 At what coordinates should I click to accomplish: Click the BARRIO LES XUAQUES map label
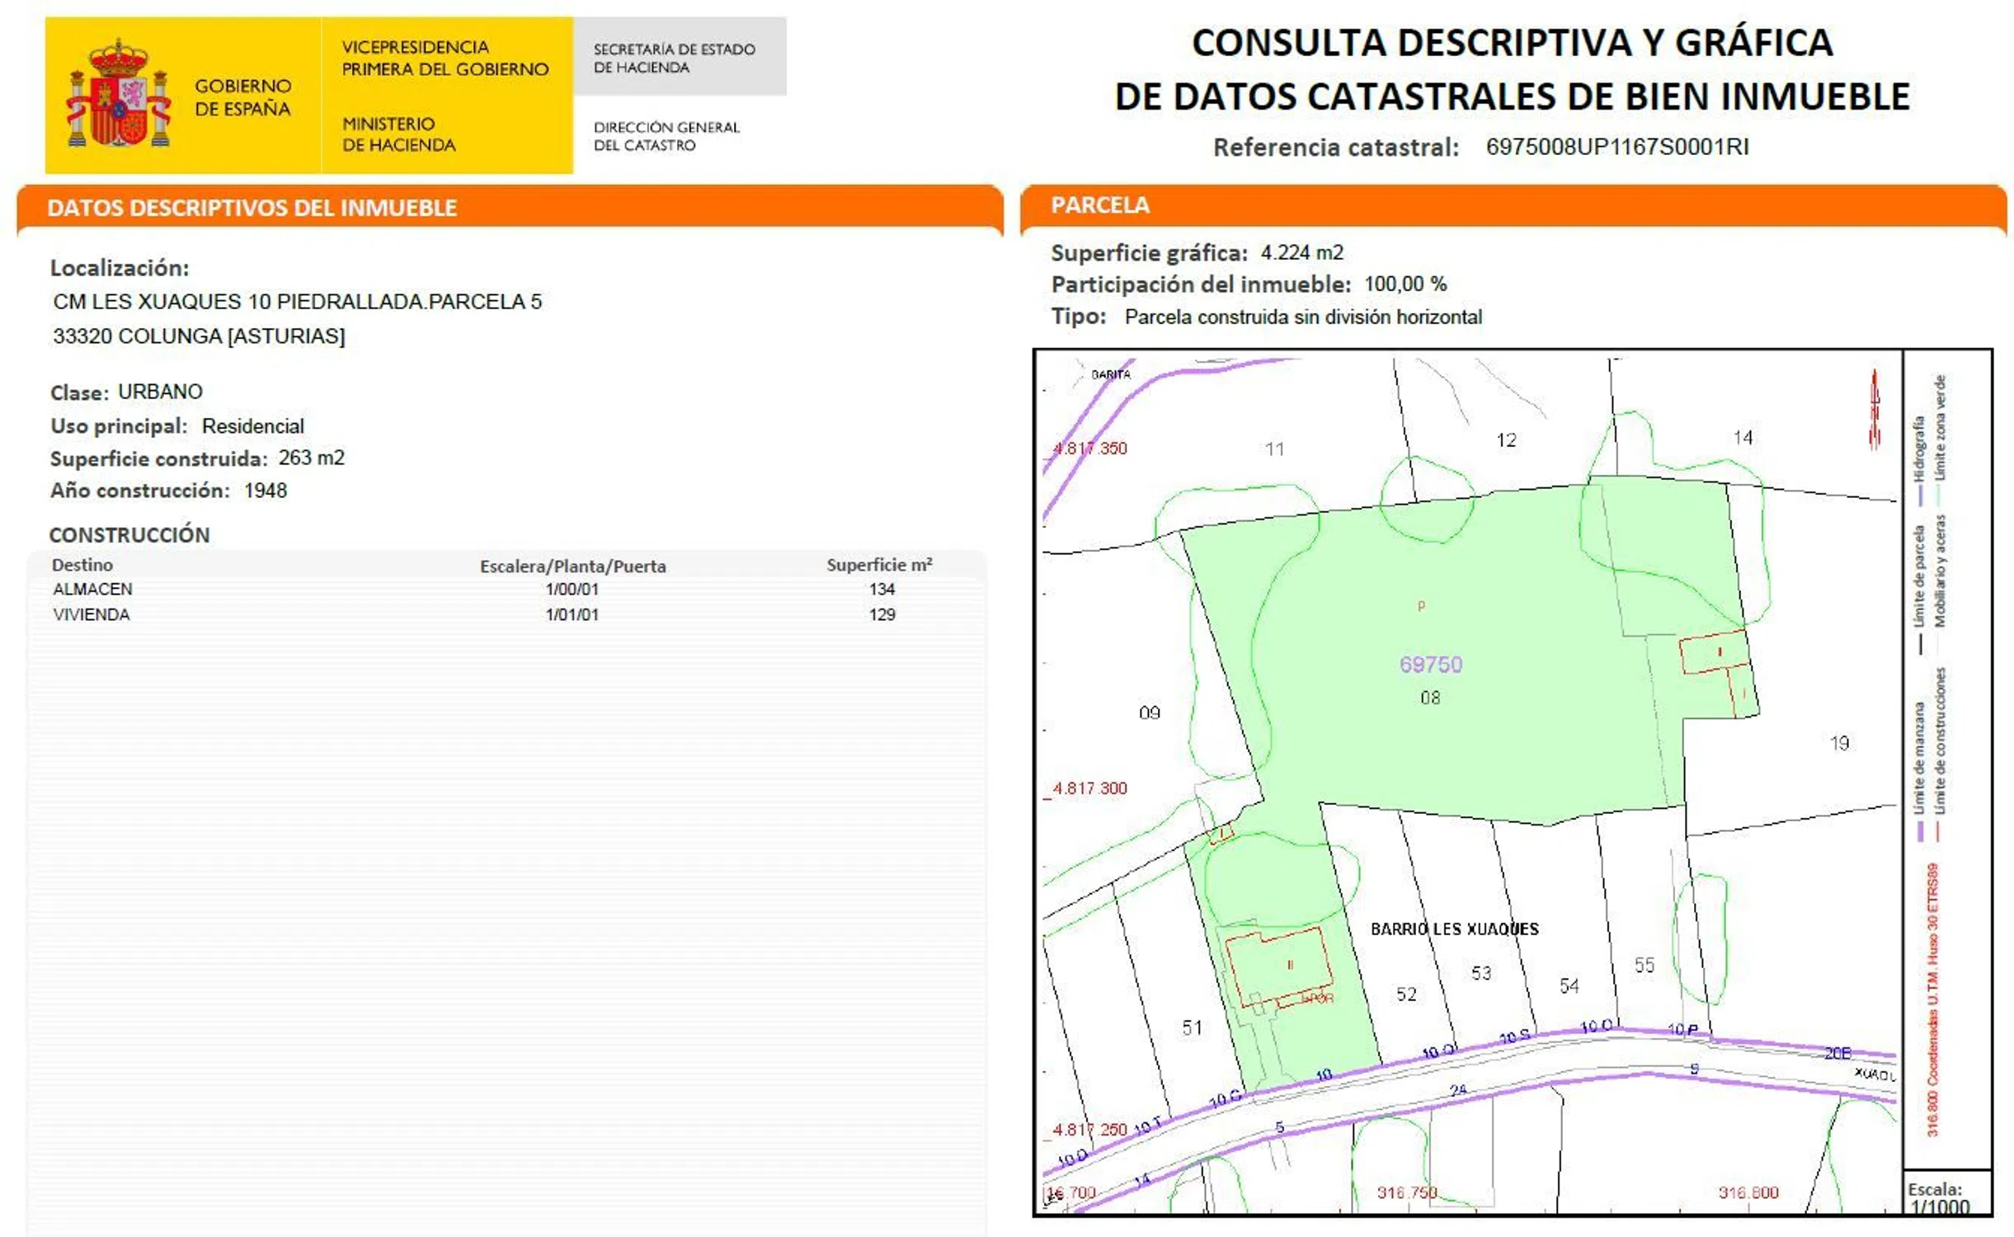click(x=1454, y=929)
